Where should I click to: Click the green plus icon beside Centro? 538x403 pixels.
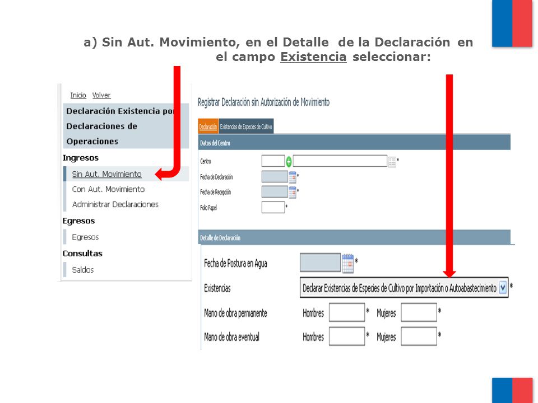click(x=289, y=161)
